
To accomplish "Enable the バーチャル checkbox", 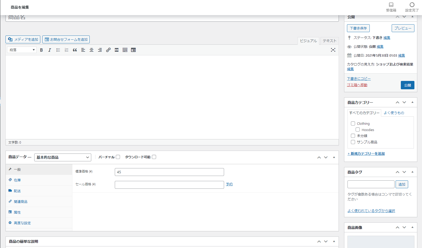I will pyautogui.click(x=118, y=157).
